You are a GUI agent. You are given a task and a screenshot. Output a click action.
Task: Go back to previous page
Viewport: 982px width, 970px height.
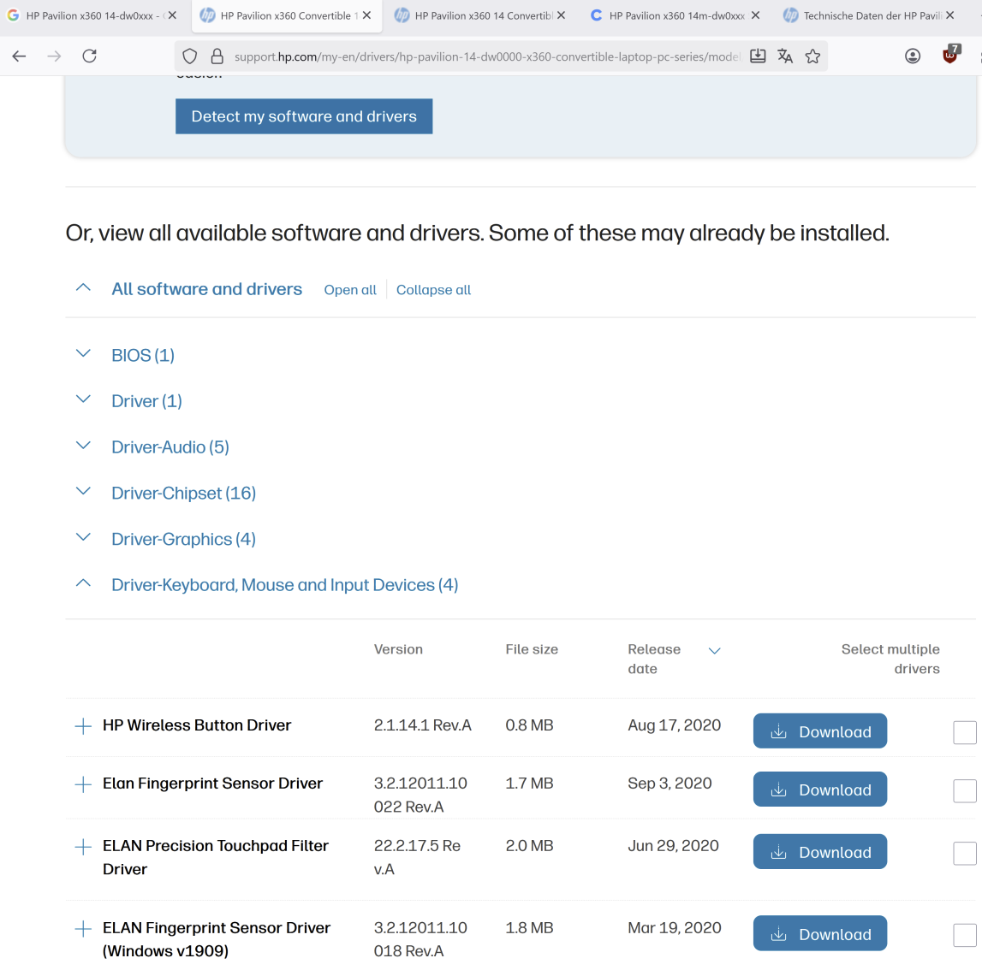[x=19, y=56]
